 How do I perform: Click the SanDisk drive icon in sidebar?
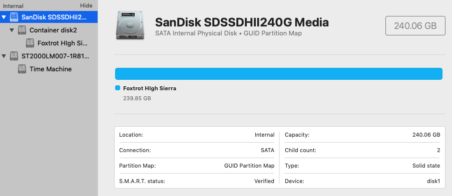click(x=14, y=17)
